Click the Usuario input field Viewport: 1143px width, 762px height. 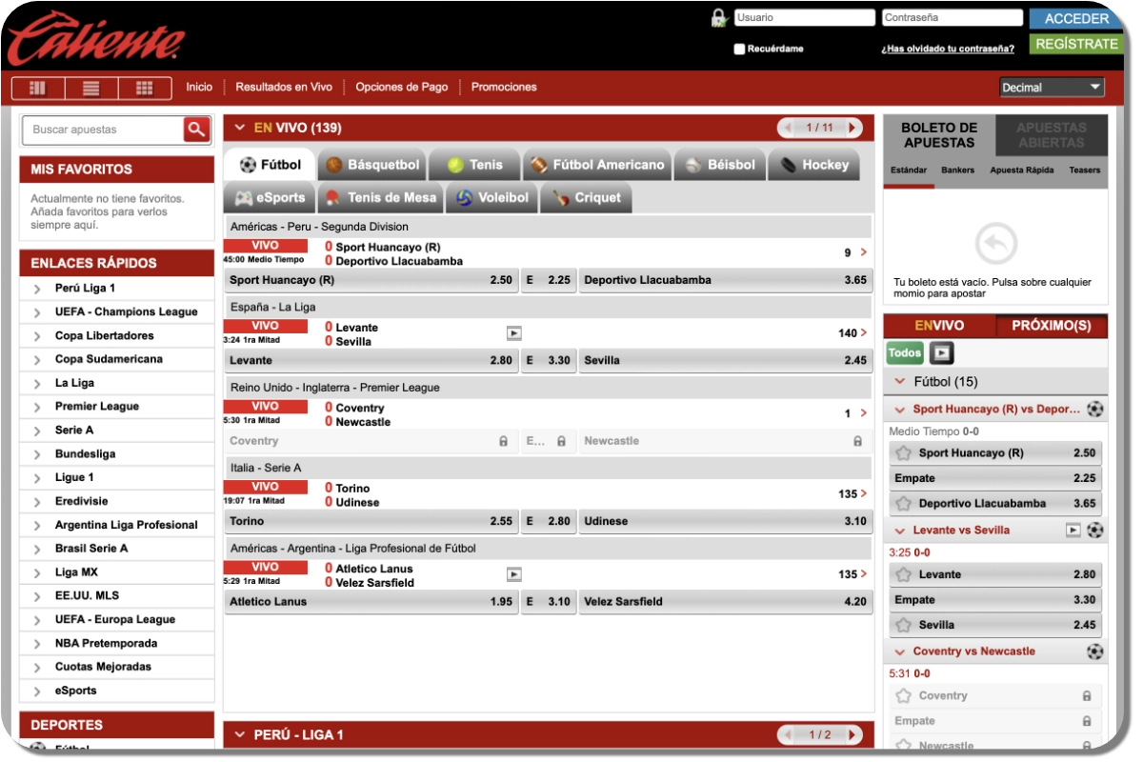point(805,17)
